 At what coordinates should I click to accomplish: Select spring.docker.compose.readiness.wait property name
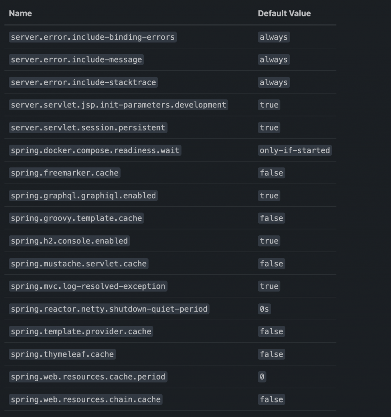(x=95, y=150)
